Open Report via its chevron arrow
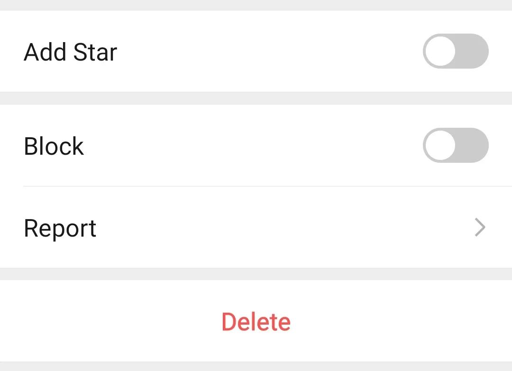The width and height of the screenshot is (512, 371). (x=480, y=227)
